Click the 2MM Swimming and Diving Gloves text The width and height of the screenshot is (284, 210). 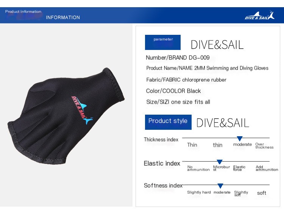pos(231,68)
